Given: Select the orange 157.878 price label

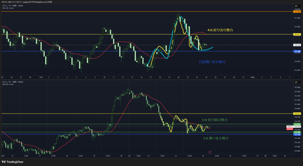Looking at the screenshot, I should coord(297,11).
